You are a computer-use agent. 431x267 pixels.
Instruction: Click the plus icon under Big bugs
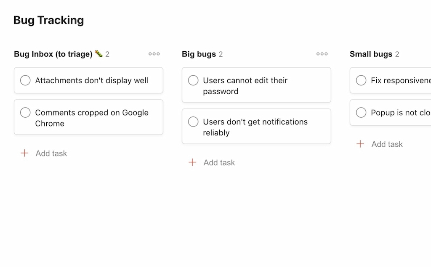click(193, 162)
